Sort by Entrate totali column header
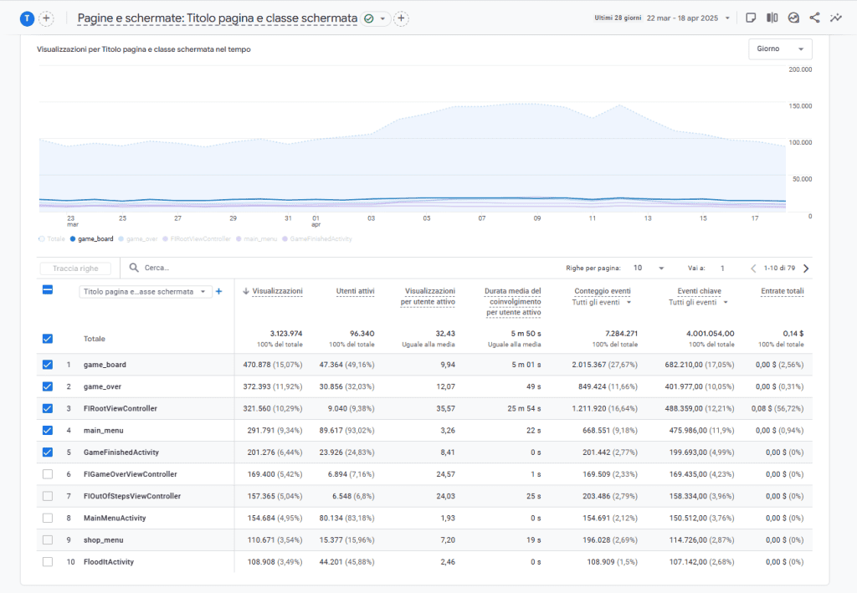This screenshot has width=857, height=593. pyautogui.click(x=783, y=291)
